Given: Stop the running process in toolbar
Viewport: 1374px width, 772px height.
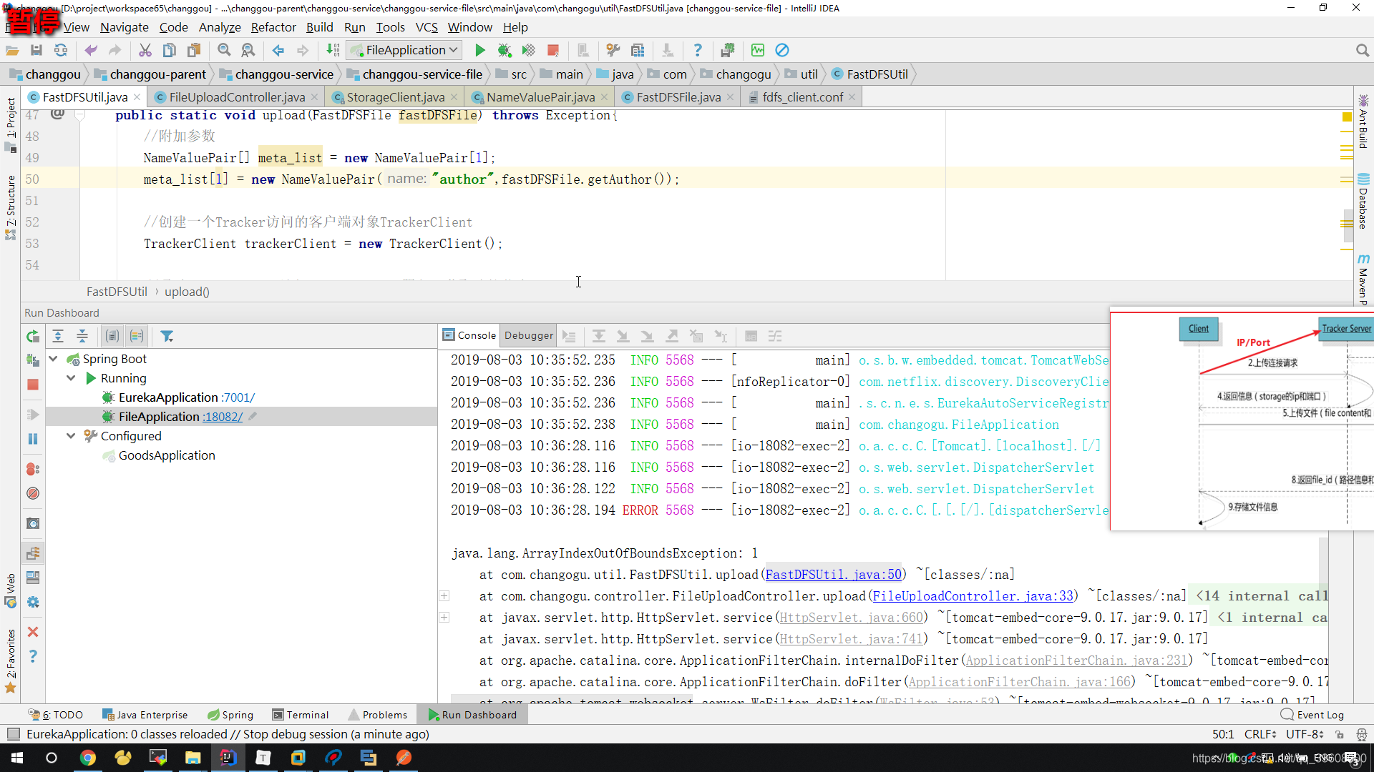Looking at the screenshot, I should (553, 50).
